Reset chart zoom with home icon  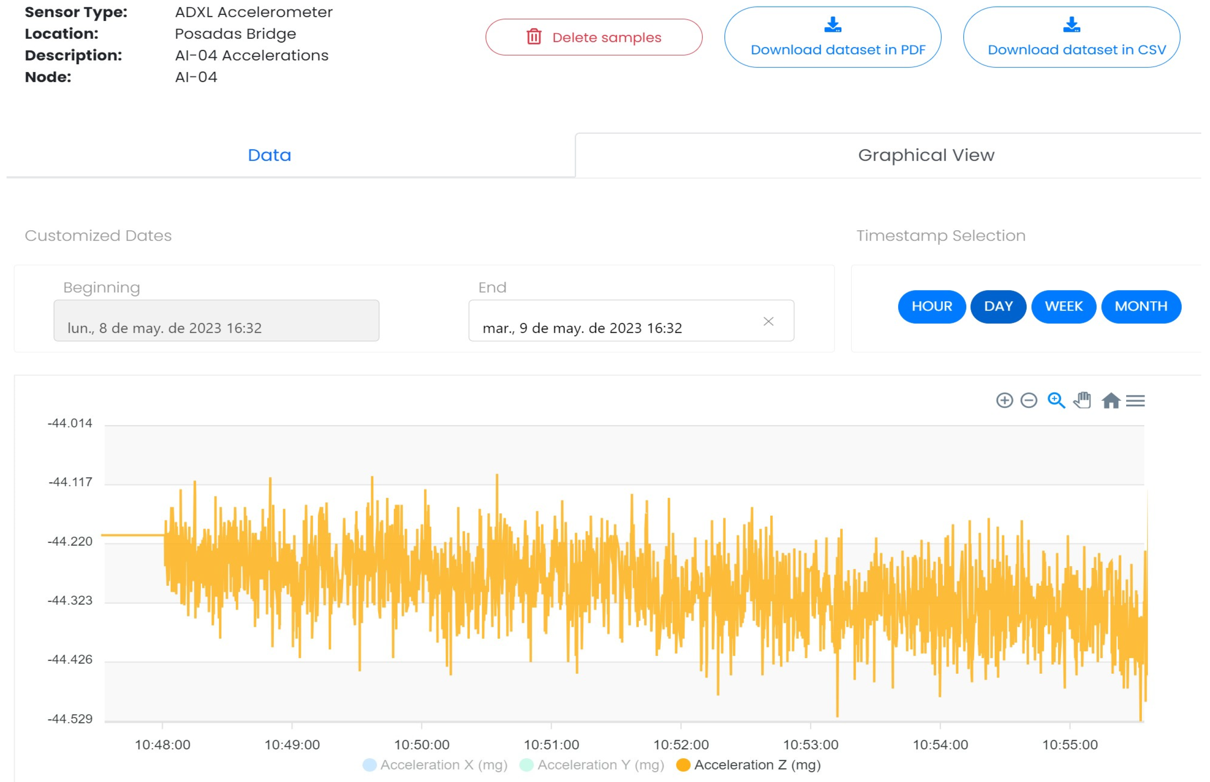click(1110, 400)
